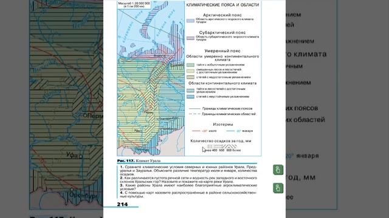Click the map scale box 'Масштаб 1:20 000 000'
389x218 pixels.
point(134,5)
